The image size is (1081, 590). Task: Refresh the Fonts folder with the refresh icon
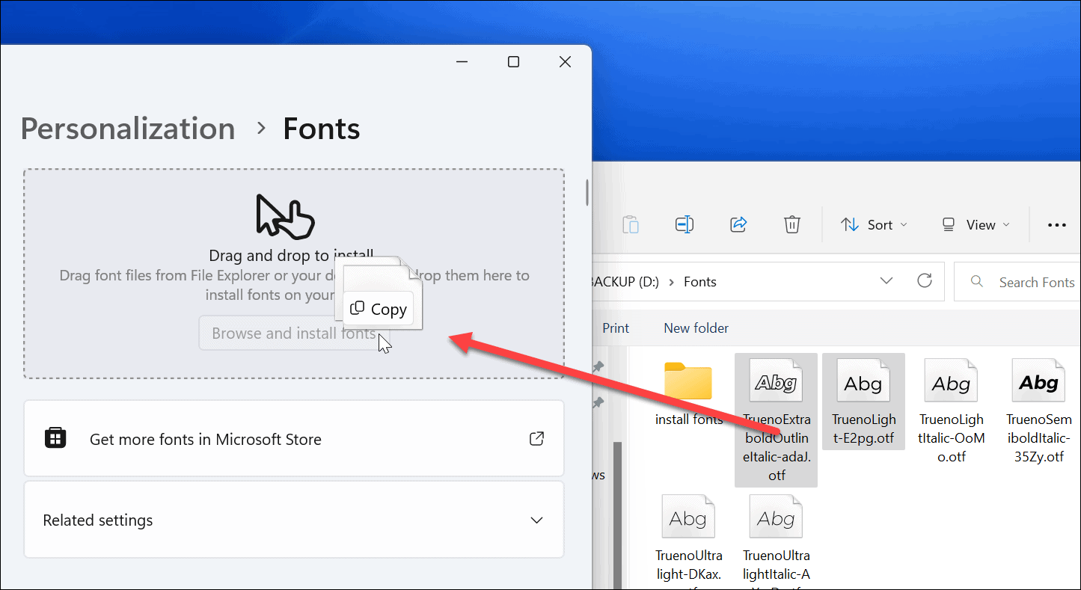(x=925, y=281)
